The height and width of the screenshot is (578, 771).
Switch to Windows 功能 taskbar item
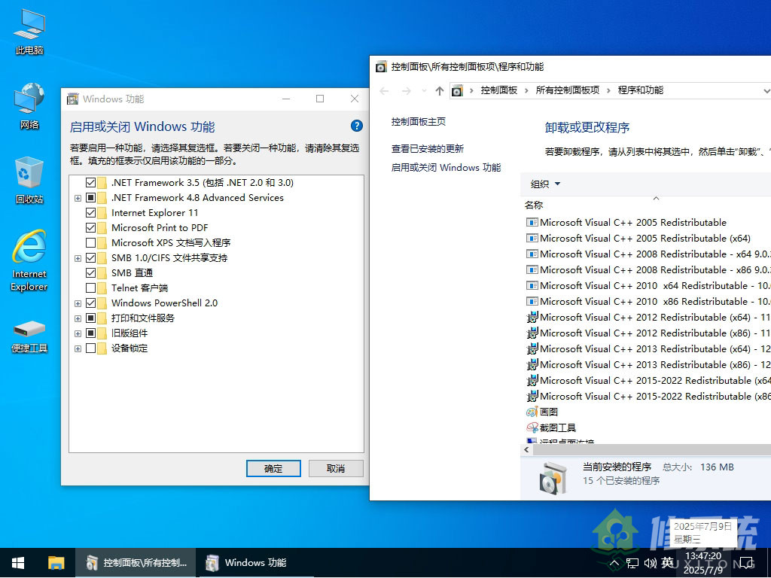(x=247, y=563)
